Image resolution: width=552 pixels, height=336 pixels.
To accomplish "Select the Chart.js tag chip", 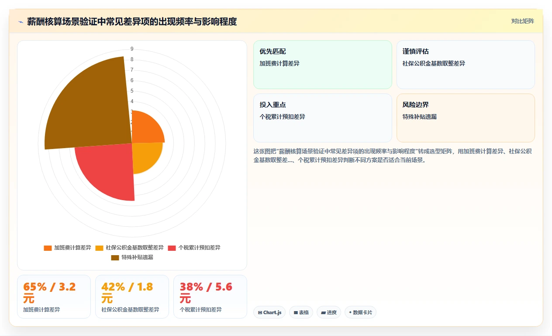I will (269, 312).
